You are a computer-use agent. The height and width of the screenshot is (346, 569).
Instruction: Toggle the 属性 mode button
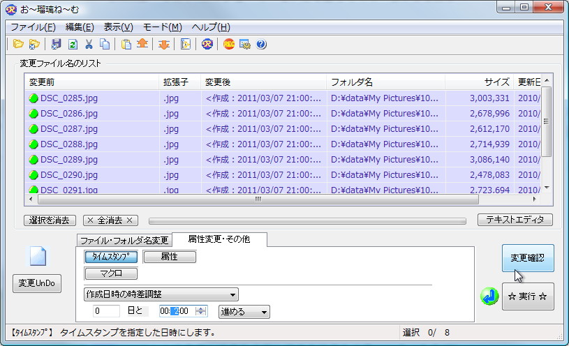click(170, 257)
